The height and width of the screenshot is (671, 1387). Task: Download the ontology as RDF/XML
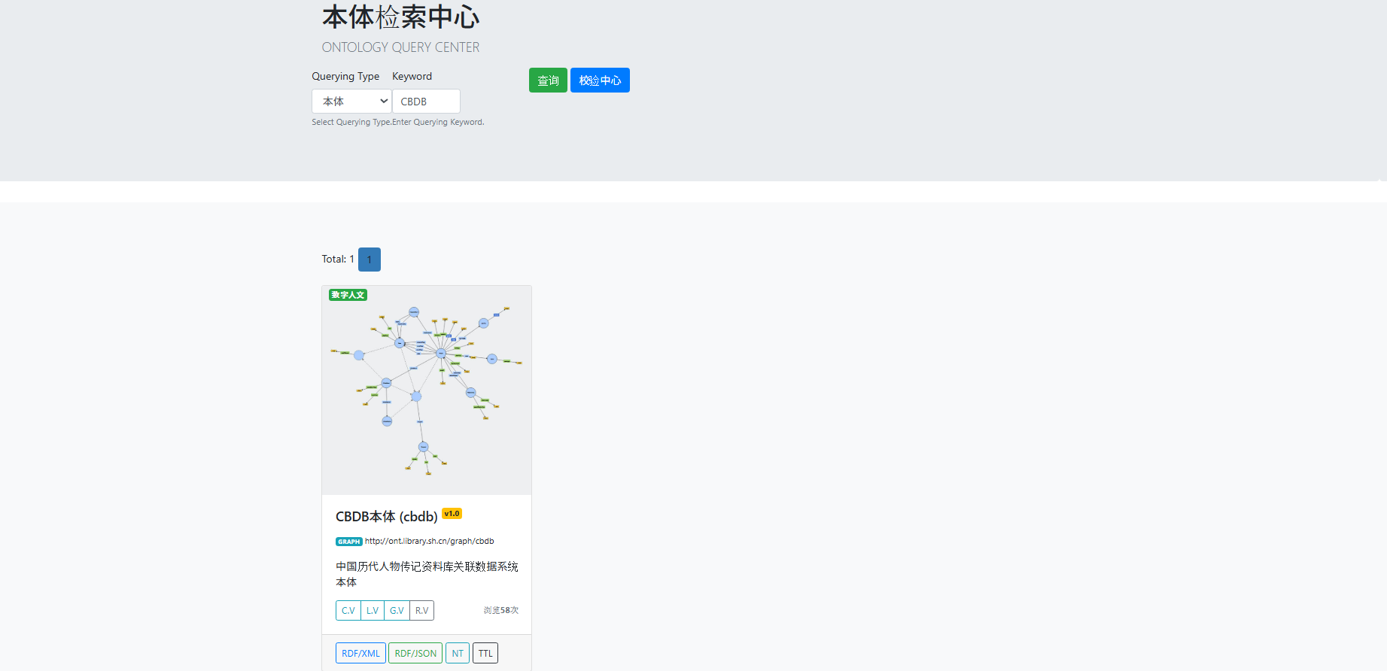pos(360,654)
